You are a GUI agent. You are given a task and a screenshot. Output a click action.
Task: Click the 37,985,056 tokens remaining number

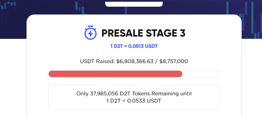click(104, 94)
